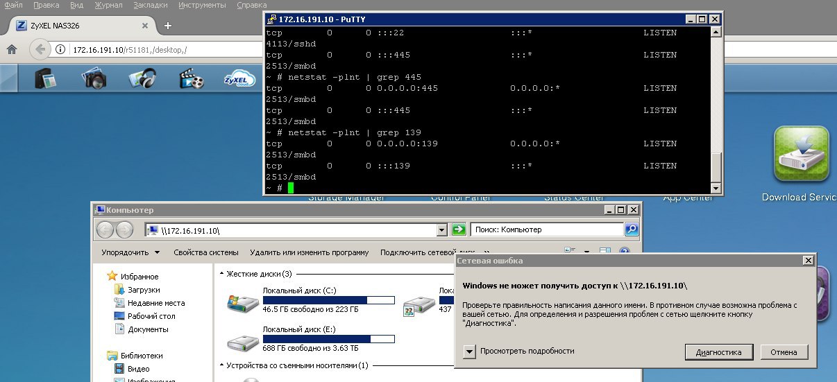
Task: Open the headphones music icon
Action: click(x=142, y=78)
